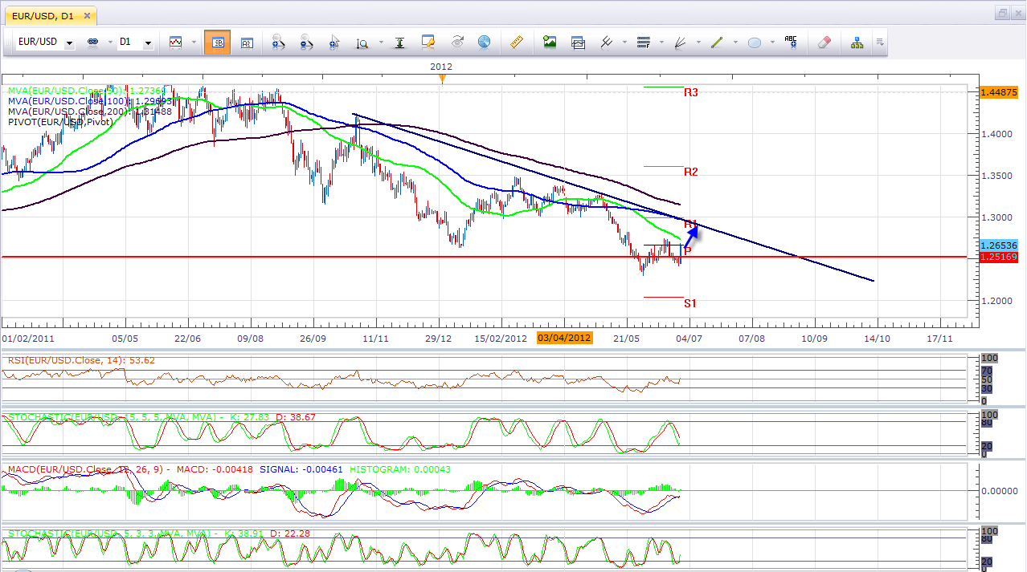
Task: Expand the chart type dropdown arrow
Action: (x=193, y=43)
